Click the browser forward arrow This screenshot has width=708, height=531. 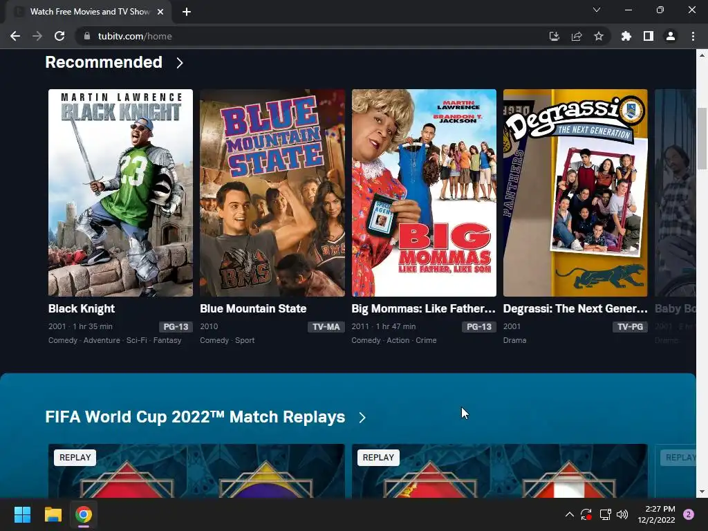(x=37, y=36)
